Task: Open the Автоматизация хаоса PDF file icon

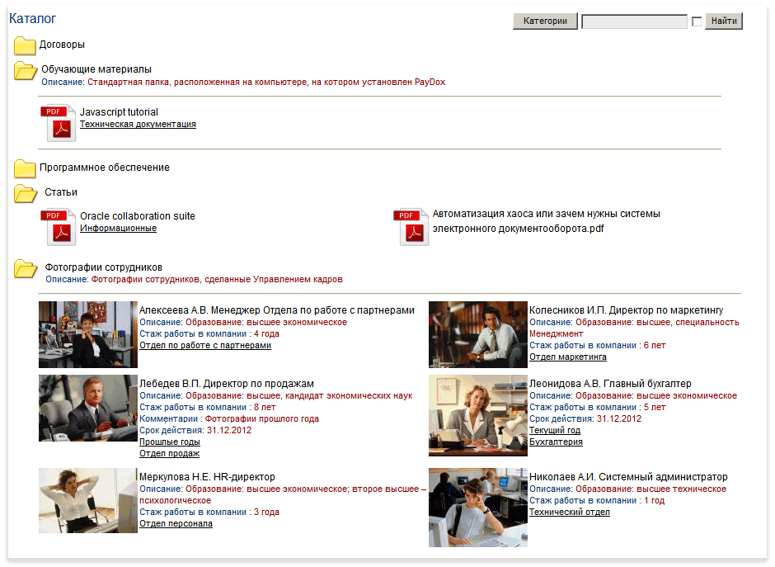Action: [x=411, y=227]
